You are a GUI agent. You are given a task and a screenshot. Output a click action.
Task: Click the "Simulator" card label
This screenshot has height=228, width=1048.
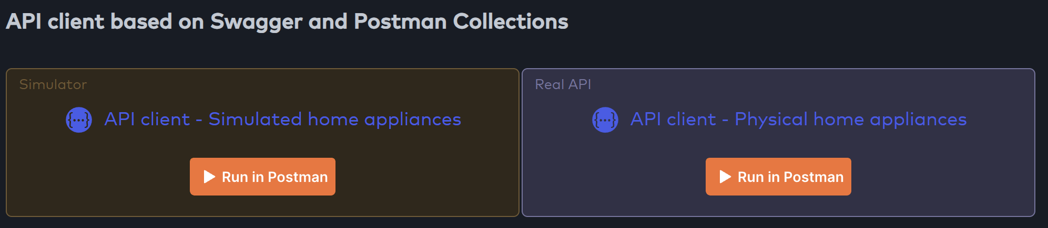tap(53, 84)
